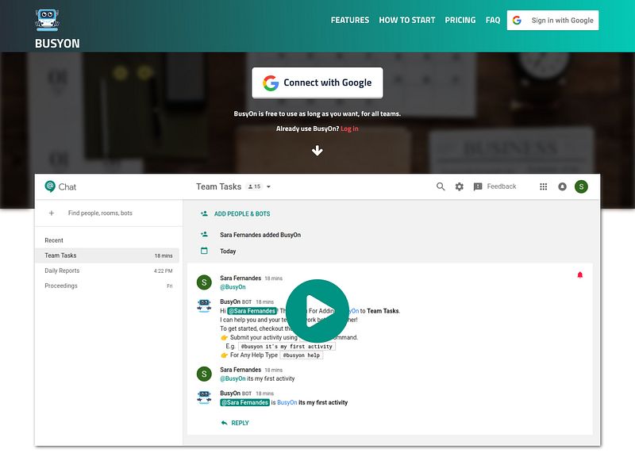Click the BusyOn robot logo
Image resolution: width=635 pixels, height=476 pixels.
[47, 21]
